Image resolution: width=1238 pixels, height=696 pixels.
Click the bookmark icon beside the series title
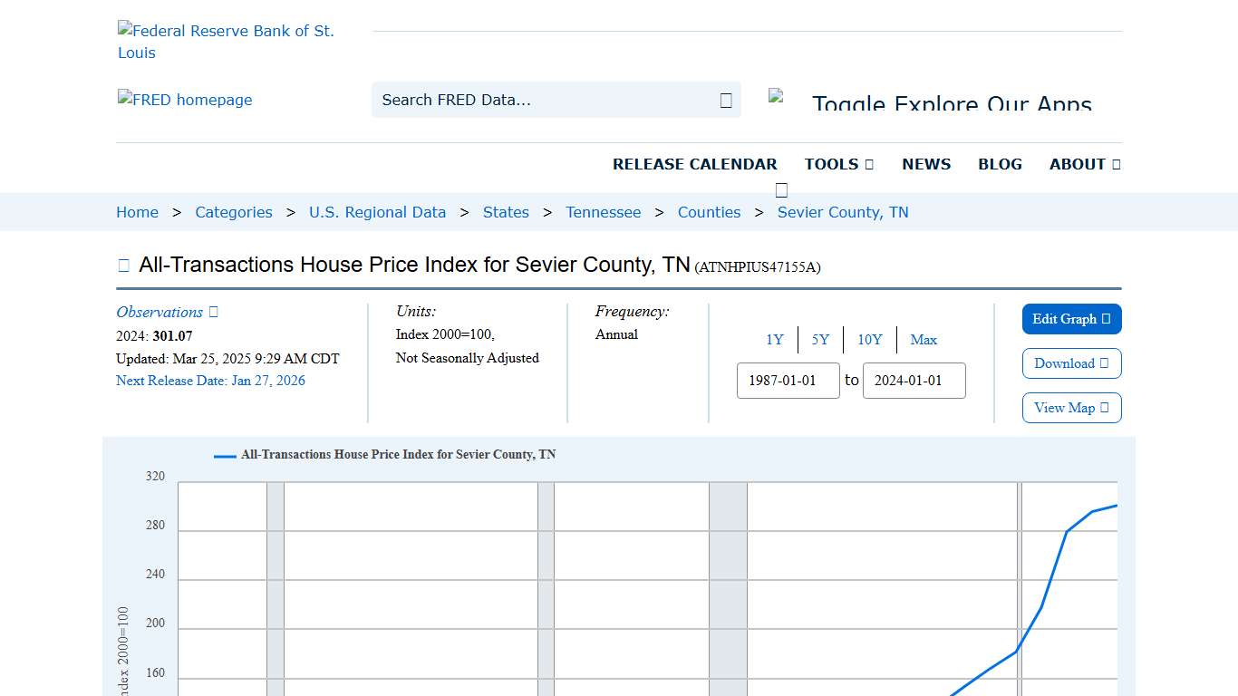click(x=123, y=265)
